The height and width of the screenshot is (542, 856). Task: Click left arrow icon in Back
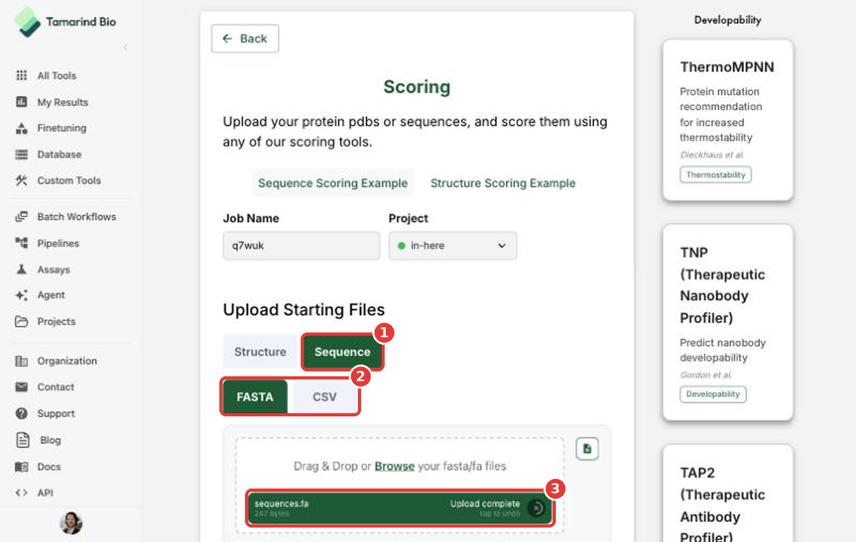(227, 38)
